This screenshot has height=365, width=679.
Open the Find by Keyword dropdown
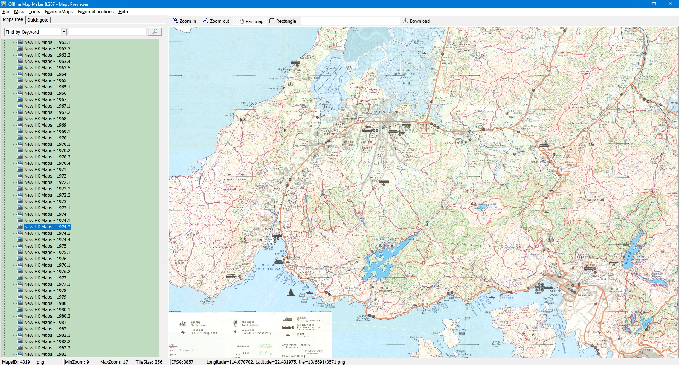coord(64,32)
